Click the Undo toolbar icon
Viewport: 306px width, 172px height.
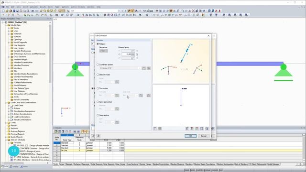(x=33, y=11)
